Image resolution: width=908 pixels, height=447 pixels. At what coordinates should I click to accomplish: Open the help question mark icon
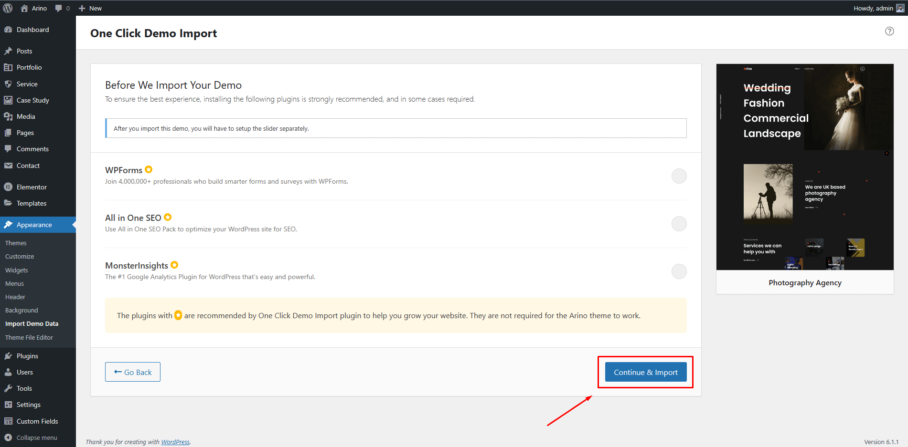click(x=889, y=31)
